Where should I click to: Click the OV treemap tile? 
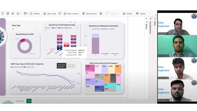pos(110,85)
